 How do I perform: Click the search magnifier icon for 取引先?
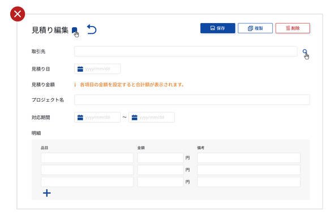(305, 51)
